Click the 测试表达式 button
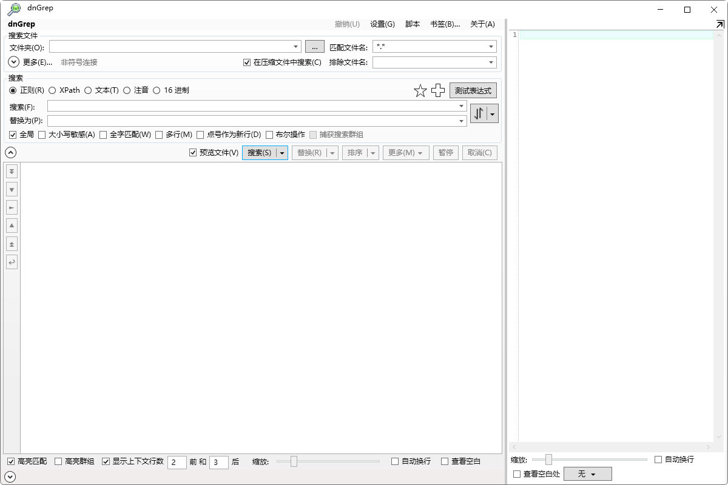This screenshot has height=485, width=728. (472, 90)
